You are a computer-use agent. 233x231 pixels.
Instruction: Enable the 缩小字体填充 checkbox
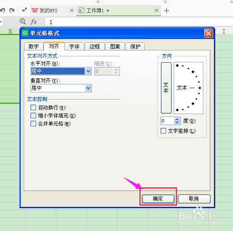33,115
